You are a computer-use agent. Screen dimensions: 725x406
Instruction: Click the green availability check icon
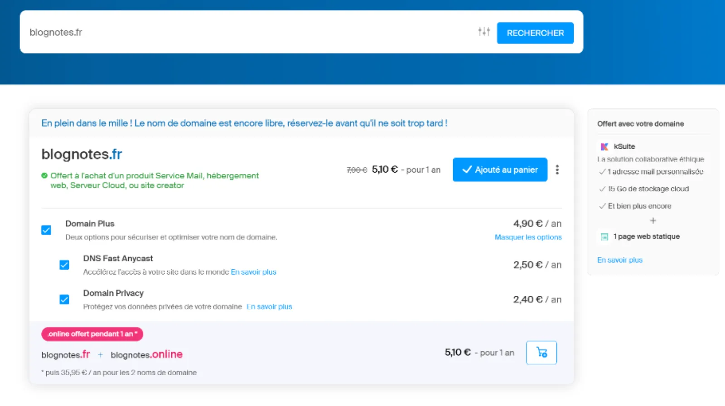click(x=44, y=176)
